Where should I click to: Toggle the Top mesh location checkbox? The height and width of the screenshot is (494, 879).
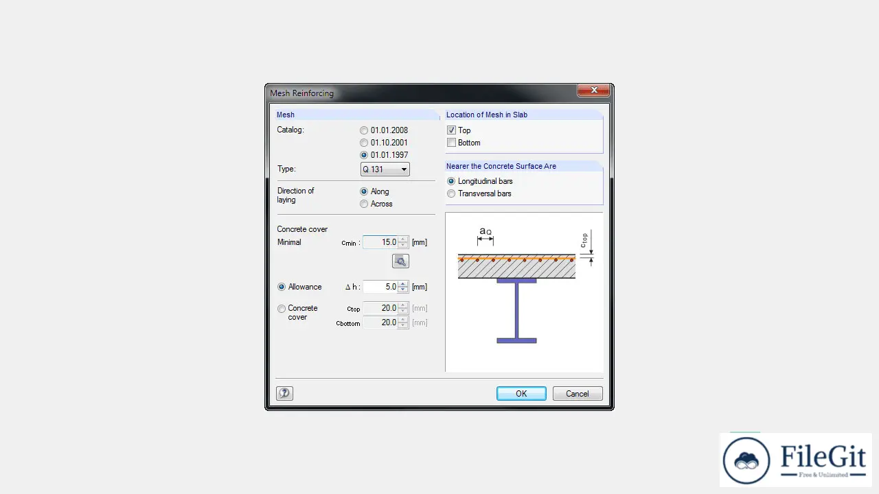451,130
